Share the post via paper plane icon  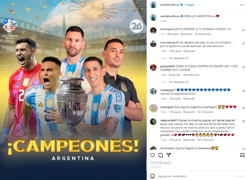pos(169,155)
